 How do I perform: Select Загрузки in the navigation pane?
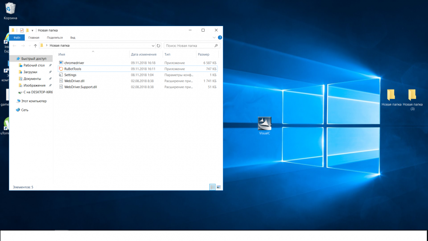click(30, 72)
